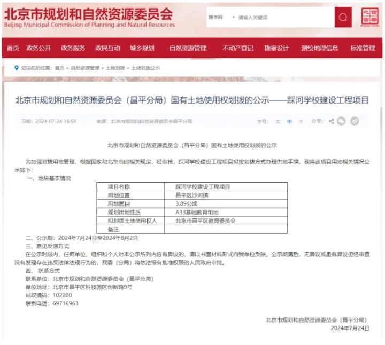Click the table cell 用地面积
385x345 pixels.
[130, 204]
